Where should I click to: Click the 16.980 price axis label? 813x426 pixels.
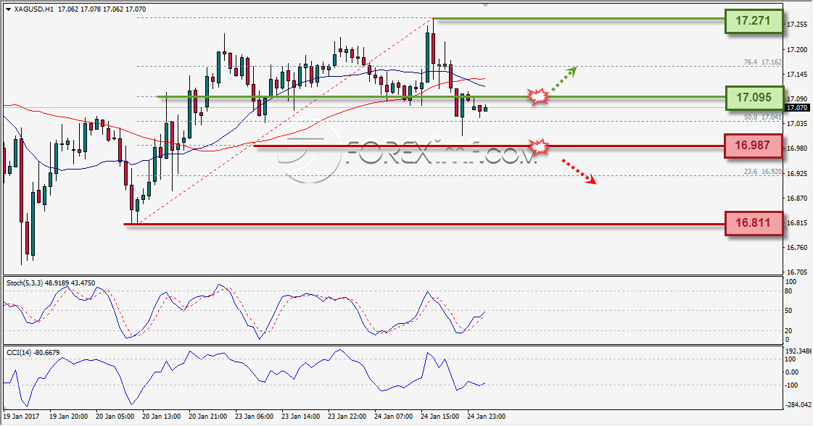pyautogui.click(x=796, y=149)
